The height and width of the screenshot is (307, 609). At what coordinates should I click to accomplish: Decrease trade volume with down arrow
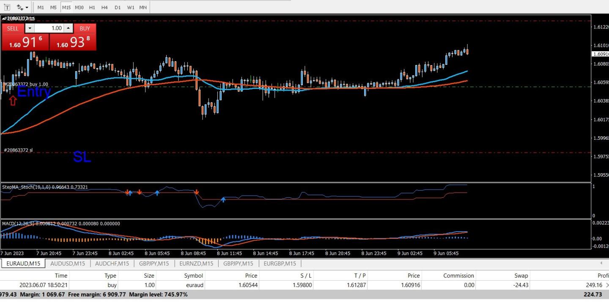coord(30,28)
